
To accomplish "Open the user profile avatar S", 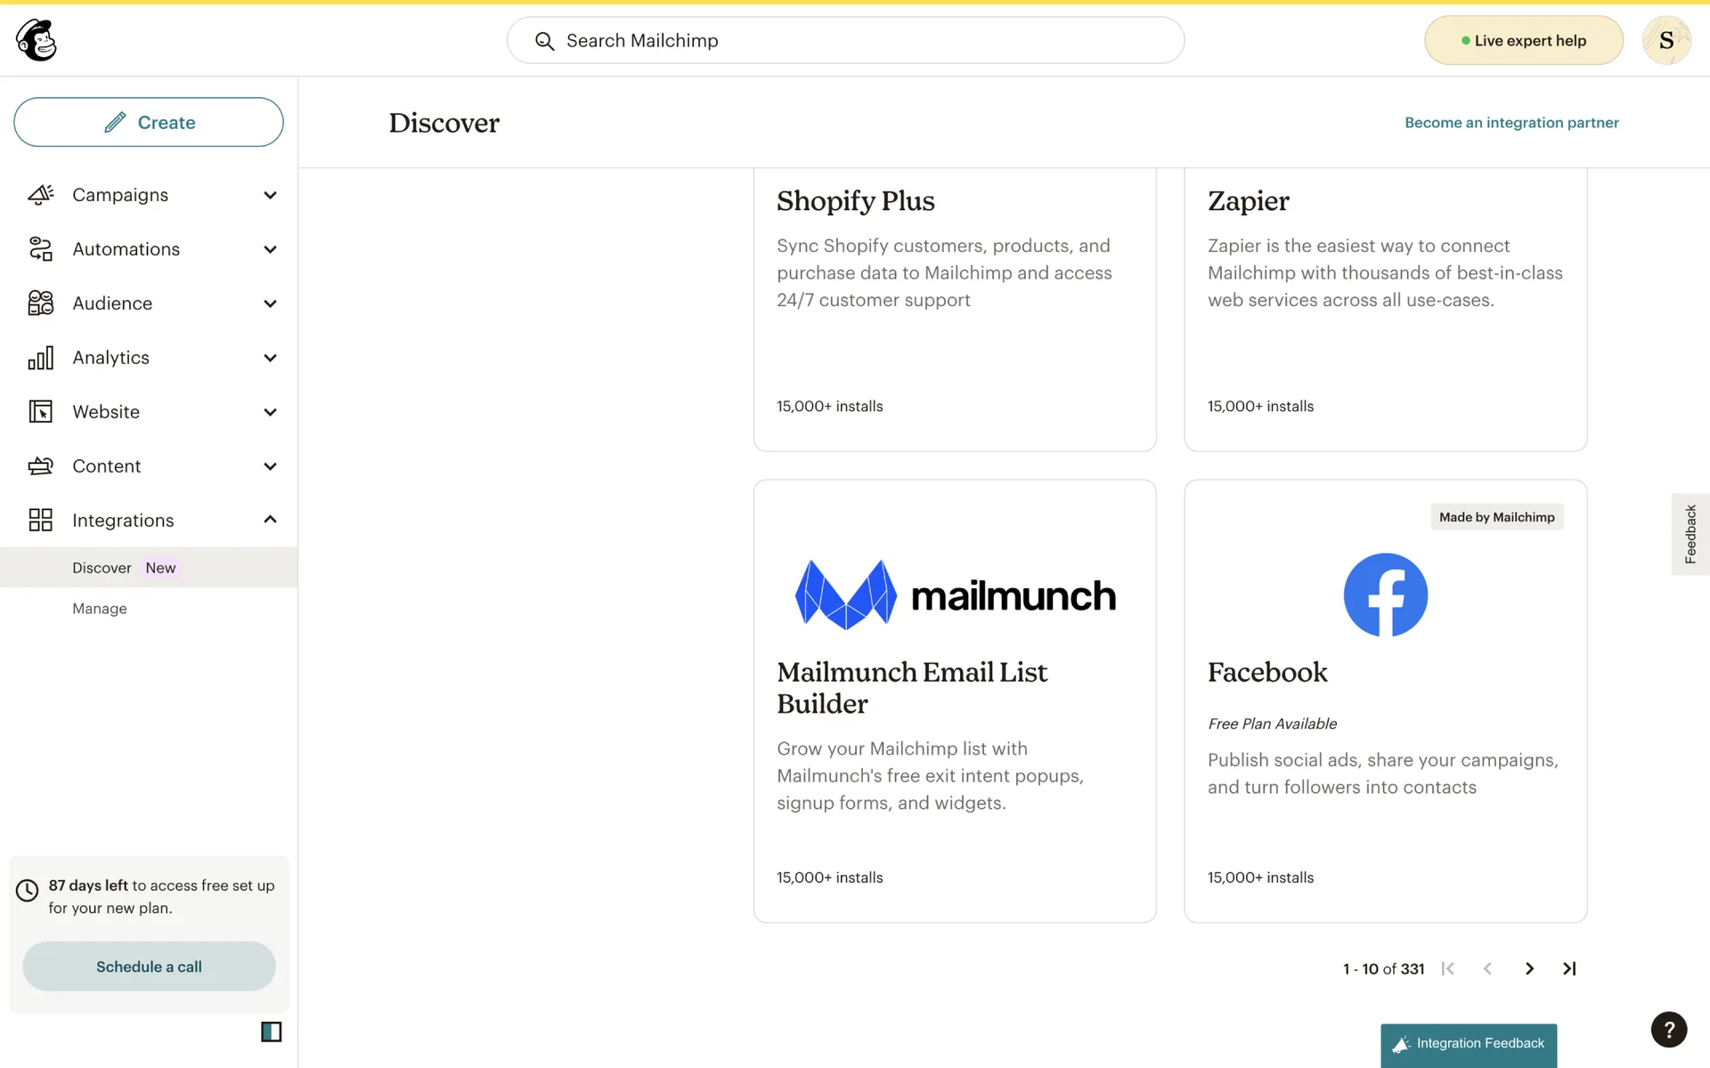I will click(1665, 40).
